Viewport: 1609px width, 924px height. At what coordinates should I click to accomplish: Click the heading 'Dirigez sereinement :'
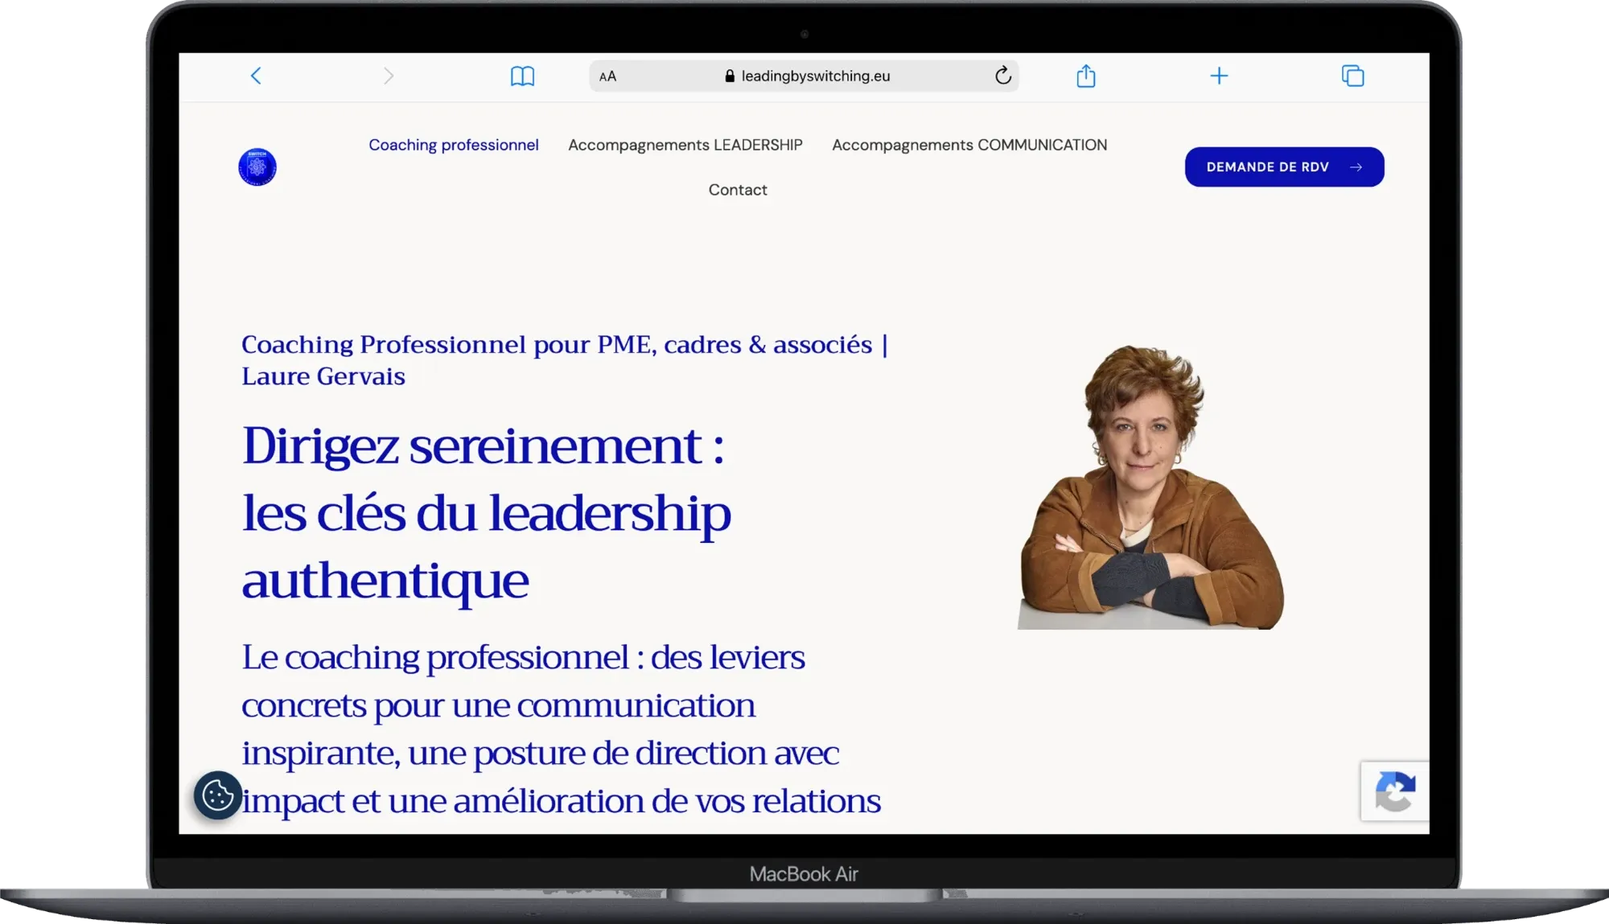click(483, 446)
